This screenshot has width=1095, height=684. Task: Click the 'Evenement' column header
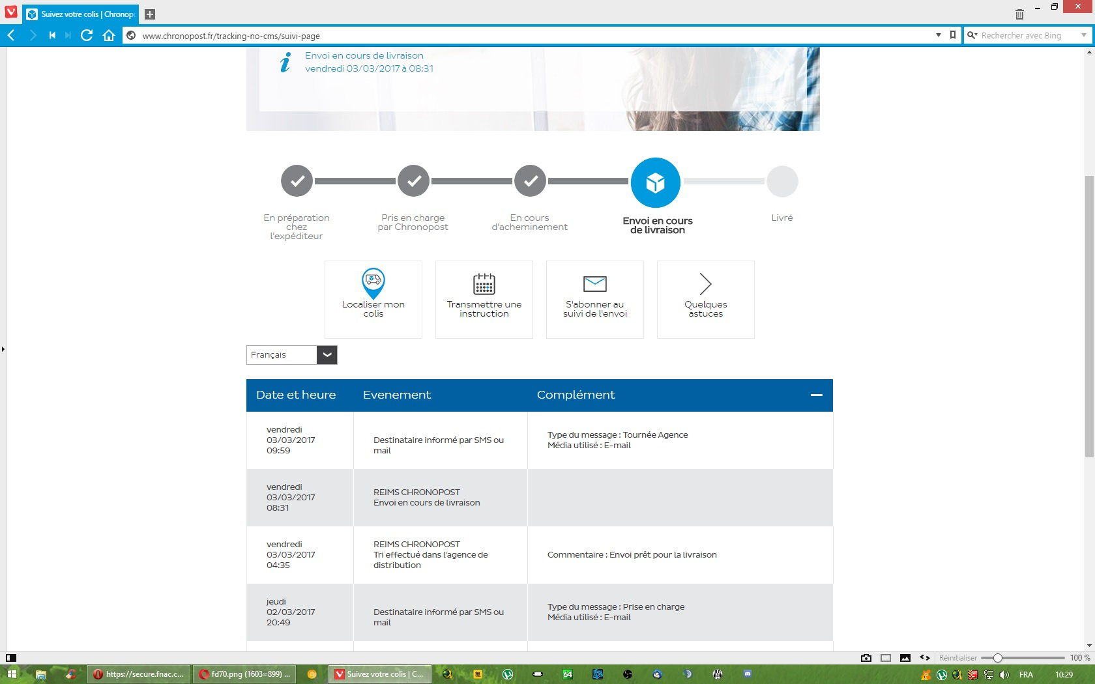[397, 395]
